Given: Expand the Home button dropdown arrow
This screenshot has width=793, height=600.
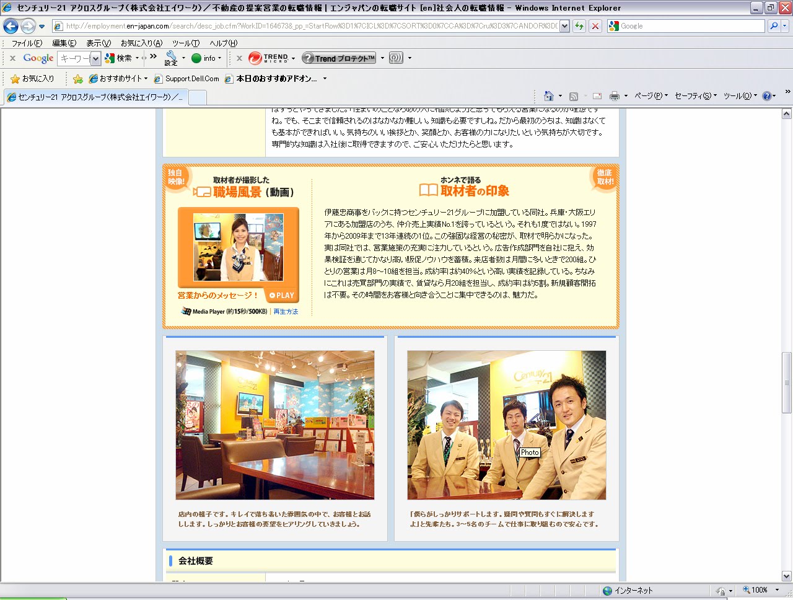Looking at the screenshot, I should click(560, 96).
